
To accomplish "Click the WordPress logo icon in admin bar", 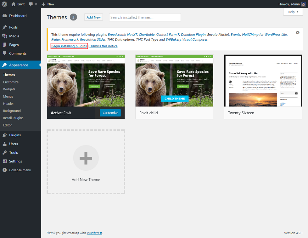I will tap(4, 4).
